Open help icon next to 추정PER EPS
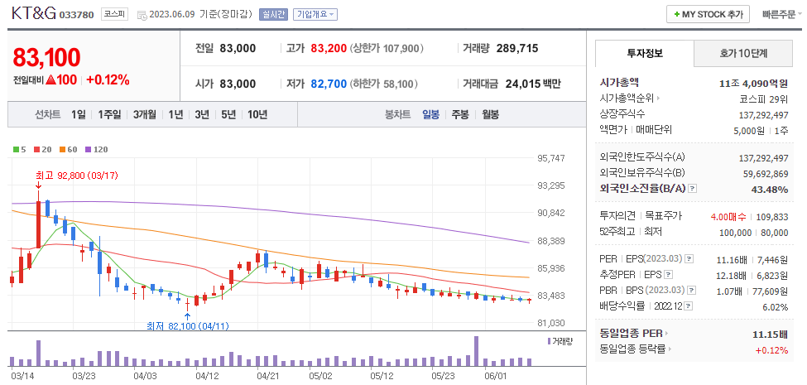 pos(668,275)
